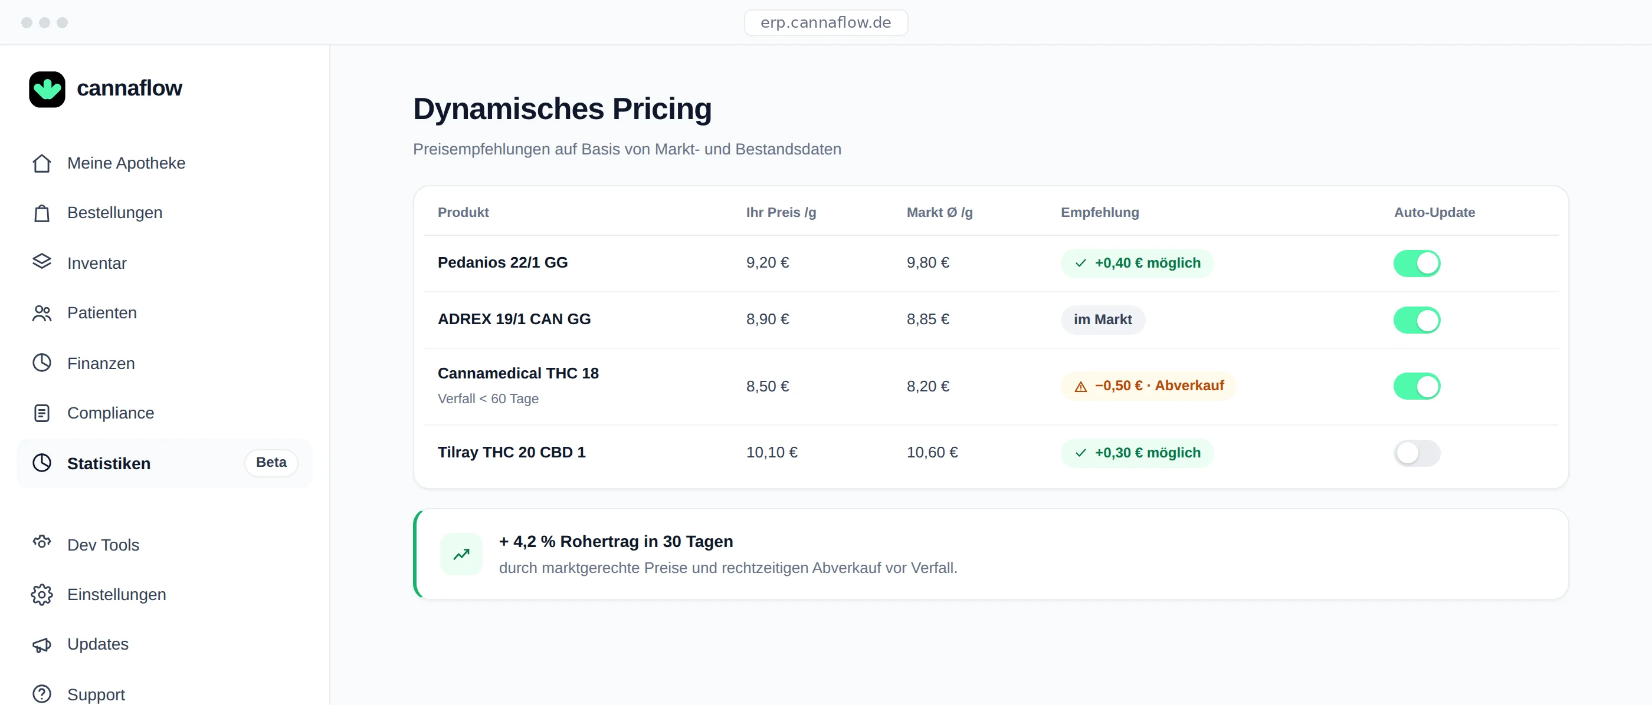Click the cannaflow brand name
Image resolution: width=1652 pixels, height=705 pixels.
point(130,88)
